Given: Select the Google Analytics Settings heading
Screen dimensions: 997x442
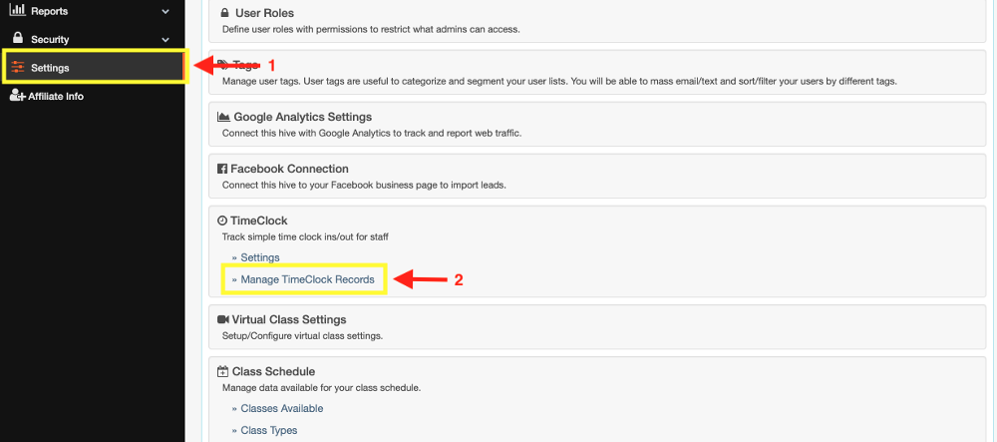Looking at the screenshot, I should click(302, 117).
